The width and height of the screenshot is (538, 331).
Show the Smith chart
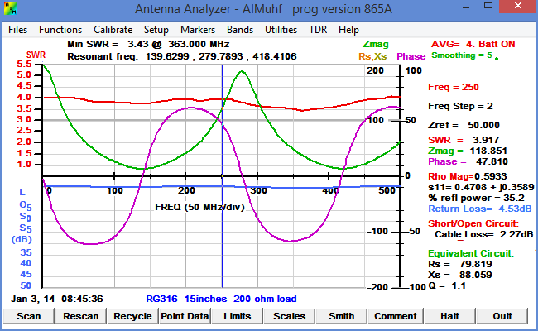tap(341, 315)
